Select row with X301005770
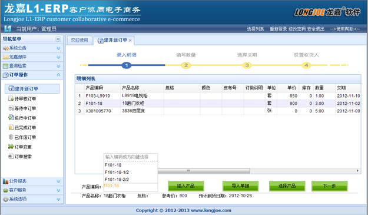This screenshot has height=215, width=368. 218,111
